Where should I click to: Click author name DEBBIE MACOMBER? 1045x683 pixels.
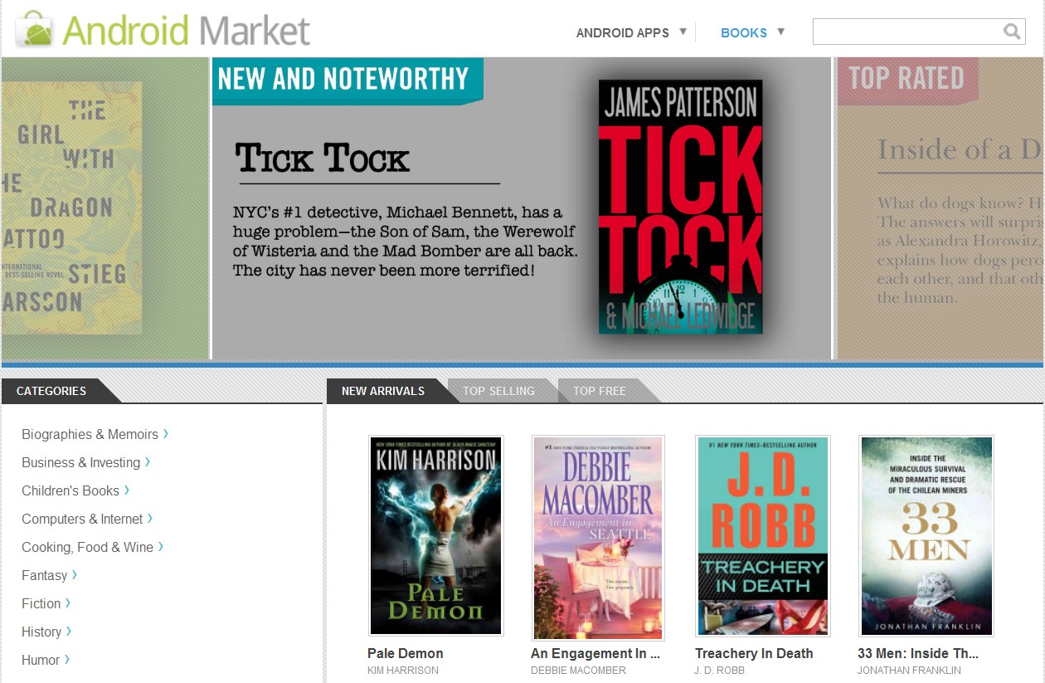(578, 671)
